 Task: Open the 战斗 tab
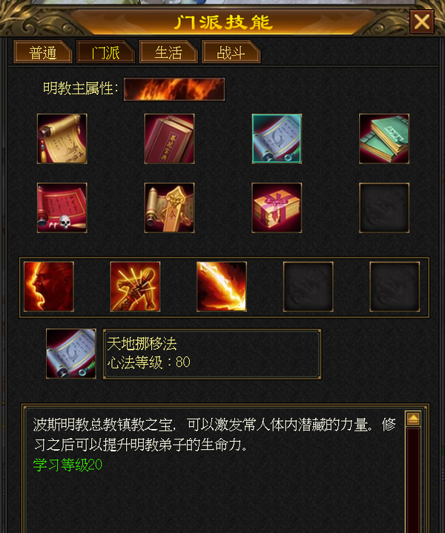coord(231,52)
